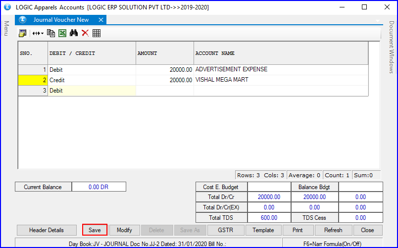Click the 0.00 DR balance value
Screen dimensions: 398x248
[99, 187]
